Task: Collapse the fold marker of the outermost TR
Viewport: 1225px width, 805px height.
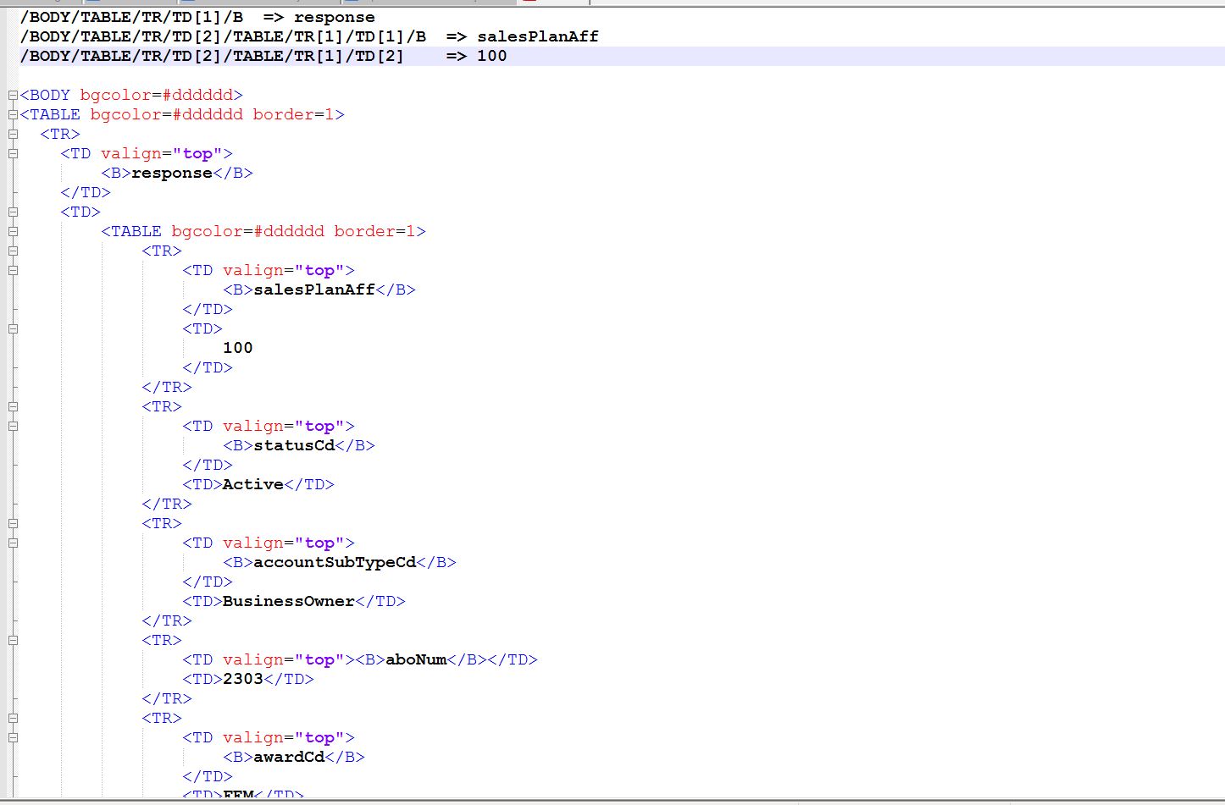Action: [x=13, y=134]
